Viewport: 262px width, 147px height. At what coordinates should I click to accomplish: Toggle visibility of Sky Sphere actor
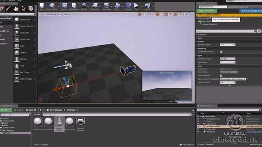tap(198, 131)
